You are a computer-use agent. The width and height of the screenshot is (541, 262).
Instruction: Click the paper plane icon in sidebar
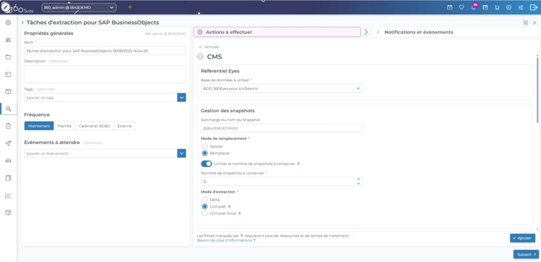(x=8, y=143)
